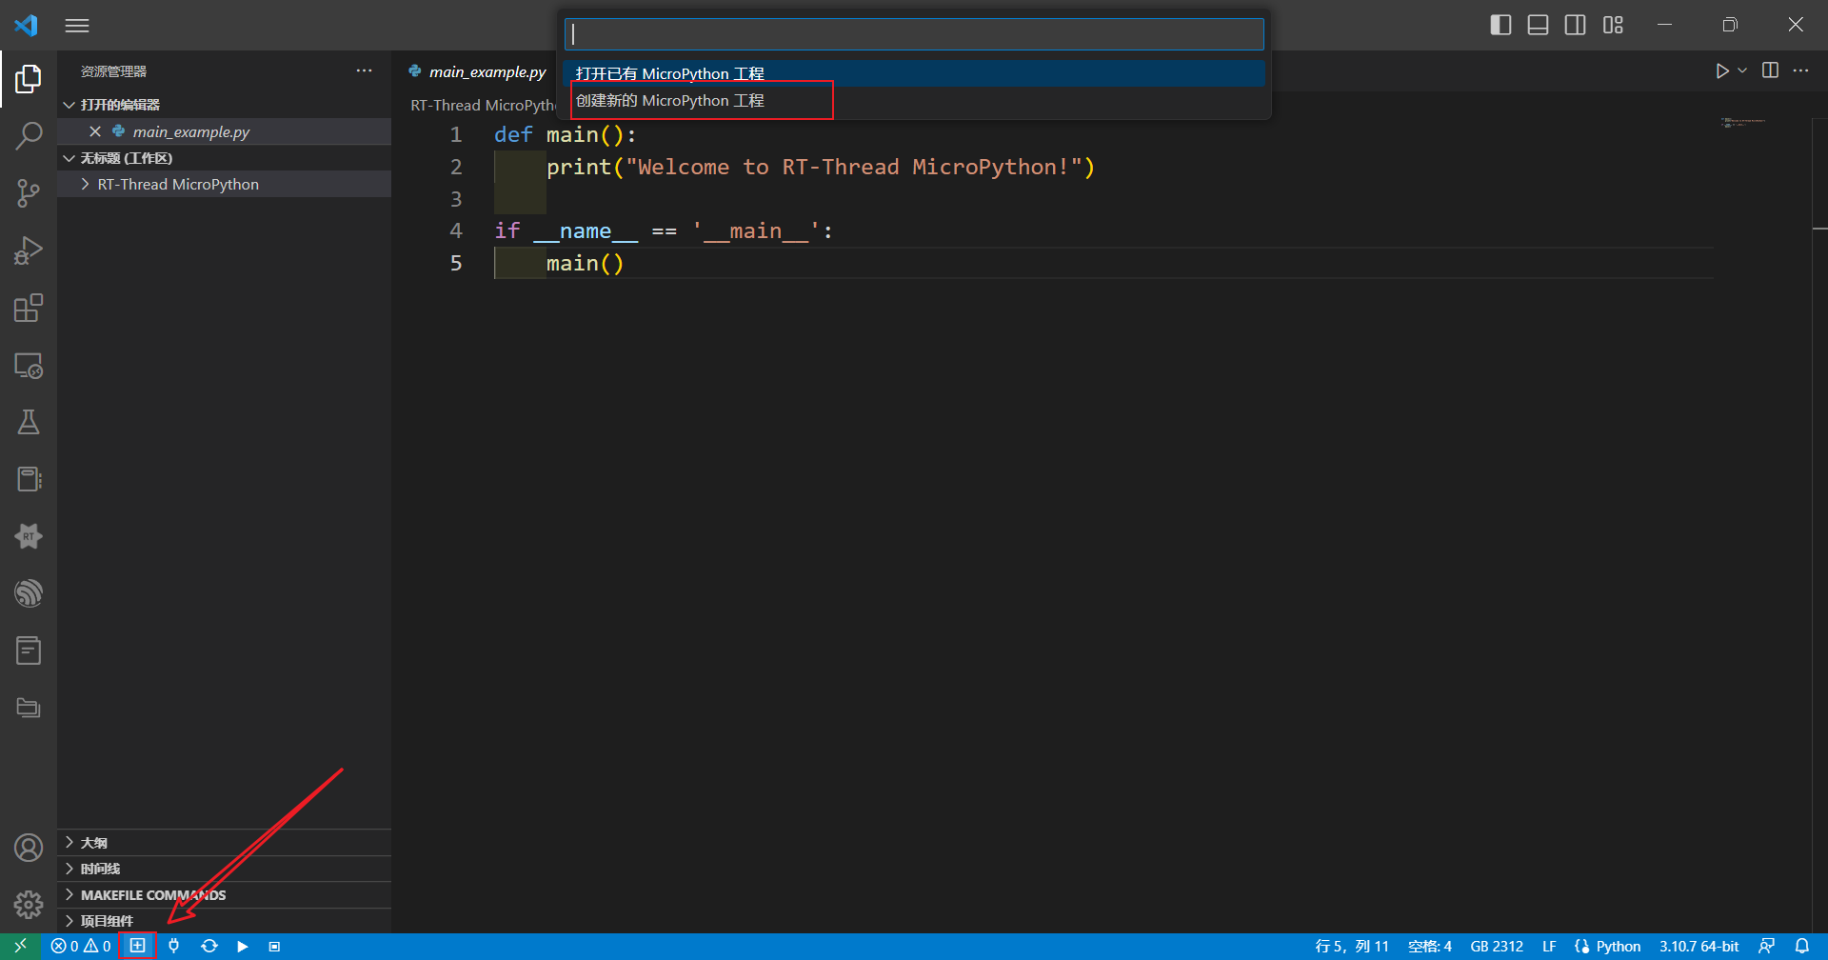Expand the 项目组件 section
Screen dimensions: 1828x960
tap(224, 921)
